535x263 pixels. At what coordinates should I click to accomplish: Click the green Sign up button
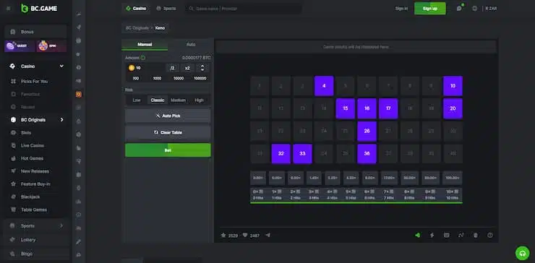(430, 9)
